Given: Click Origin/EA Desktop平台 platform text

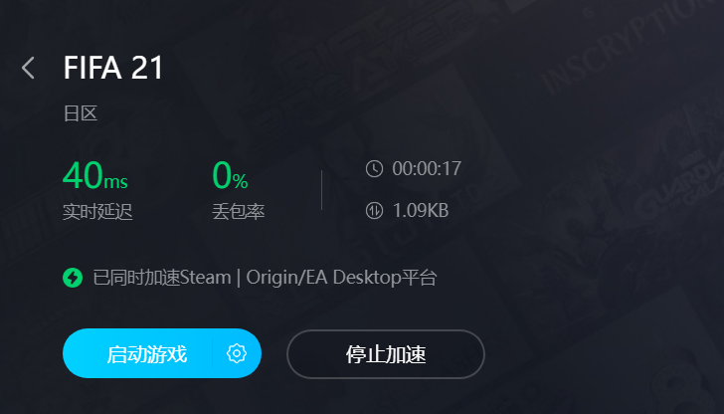Looking at the screenshot, I should coord(342,278).
